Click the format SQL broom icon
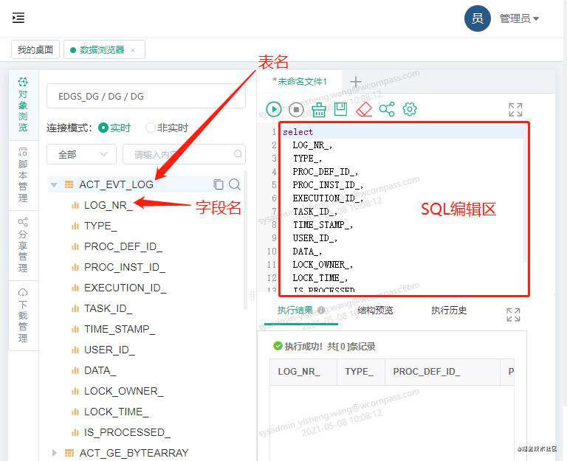Image resolution: width=567 pixels, height=461 pixels. 319,109
